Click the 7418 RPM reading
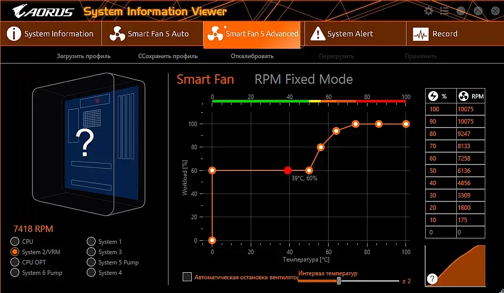The height and width of the screenshot is (293, 504). click(33, 229)
